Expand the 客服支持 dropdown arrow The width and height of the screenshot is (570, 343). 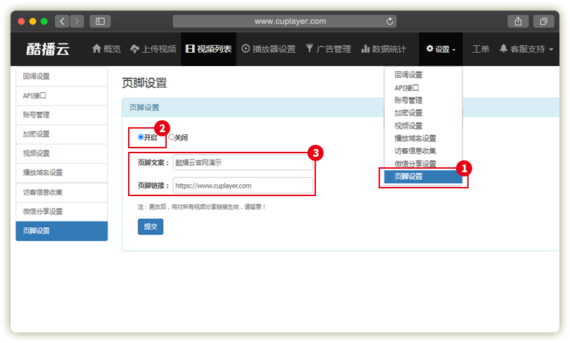pos(551,50)
